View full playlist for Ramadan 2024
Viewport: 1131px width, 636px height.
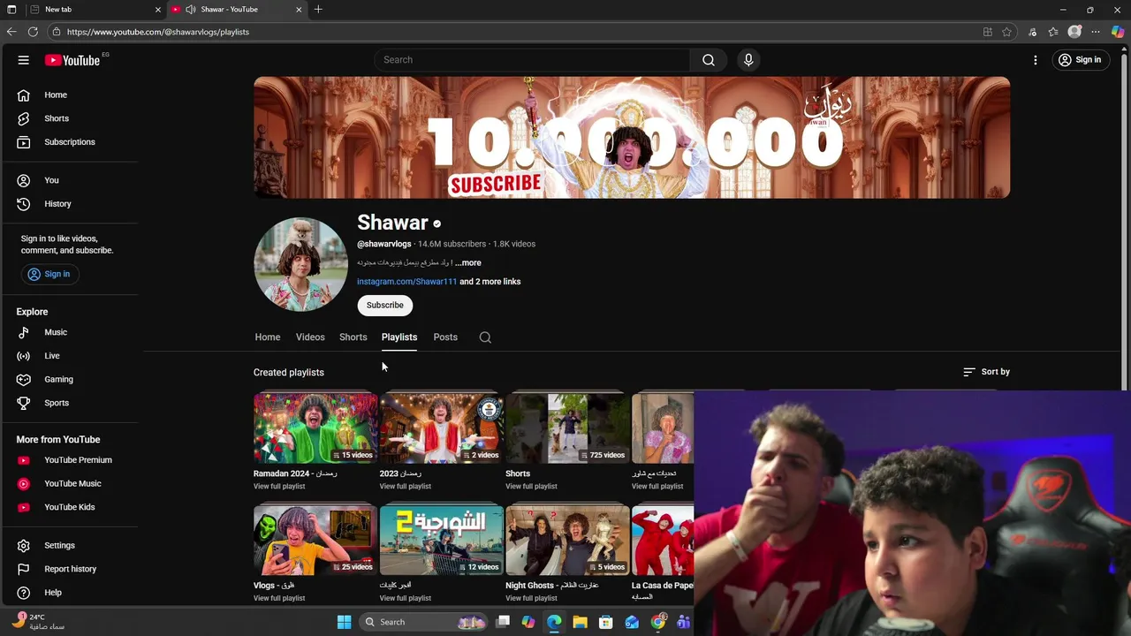(279, 487)
